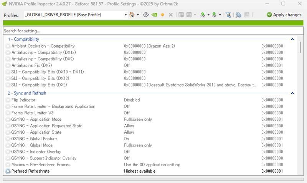Click the home icon to return to global profile
The height and width of the screenshot is (183, 307).
click(x=132, y=15)
